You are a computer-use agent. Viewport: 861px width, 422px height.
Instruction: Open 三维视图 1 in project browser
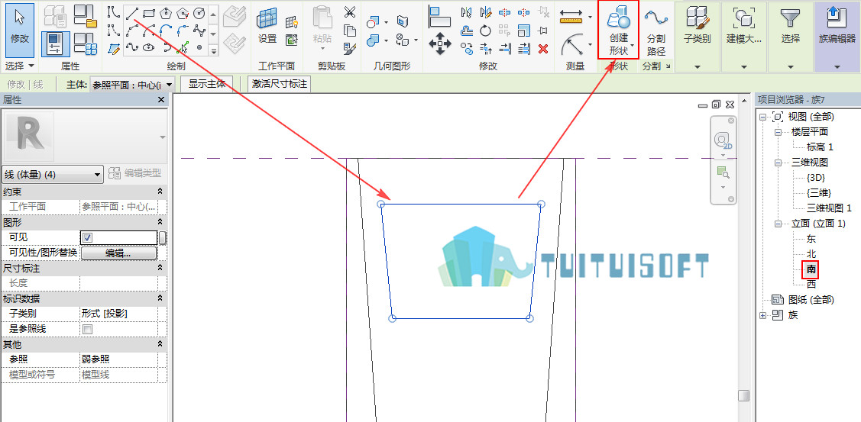coord(829,208)
